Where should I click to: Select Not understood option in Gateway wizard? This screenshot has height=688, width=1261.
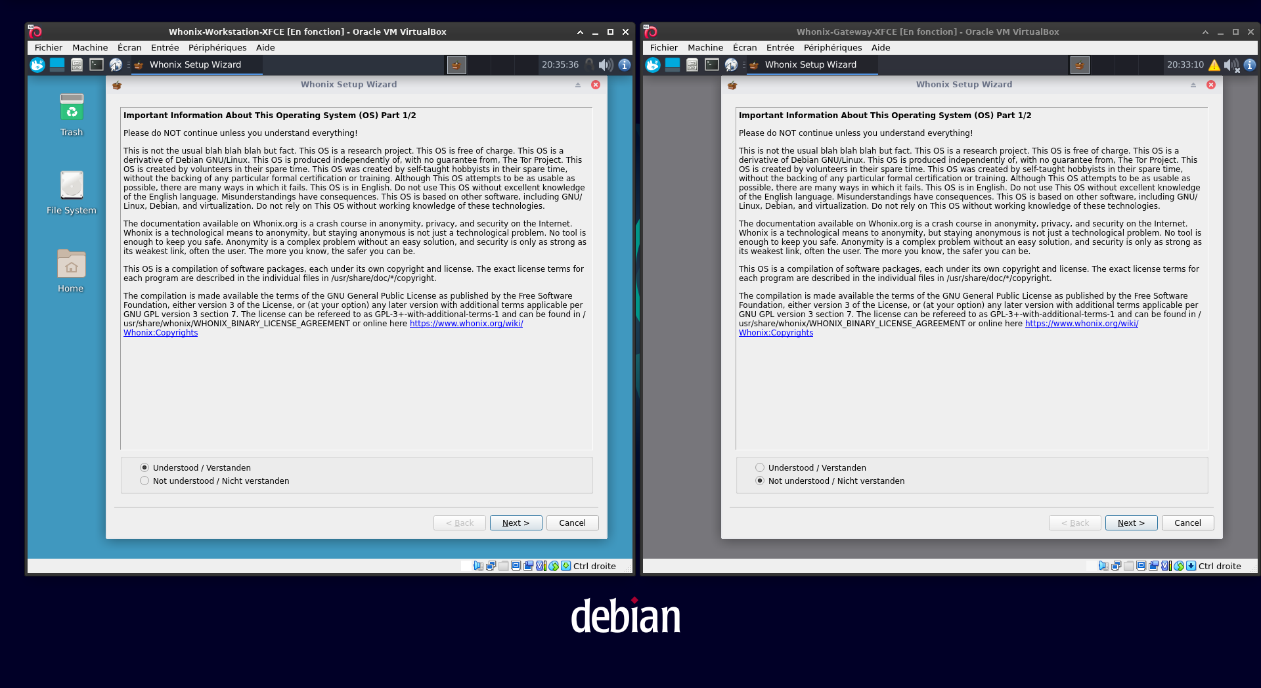(830, 481)
